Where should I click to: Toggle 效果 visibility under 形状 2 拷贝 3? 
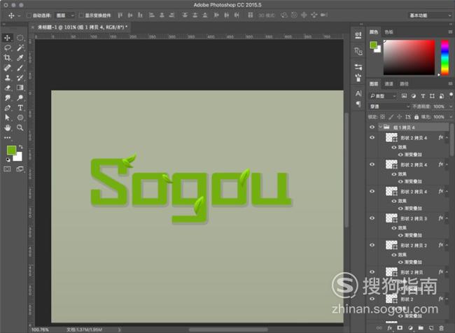pos(394,228)
